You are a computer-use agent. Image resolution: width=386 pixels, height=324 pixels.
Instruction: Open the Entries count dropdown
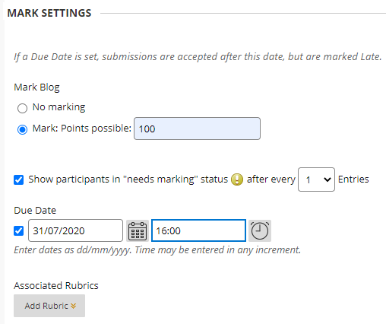316,179
